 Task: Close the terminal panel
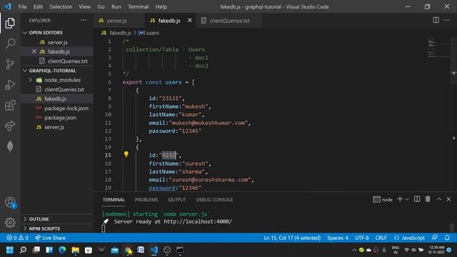(x=448, y=199)
